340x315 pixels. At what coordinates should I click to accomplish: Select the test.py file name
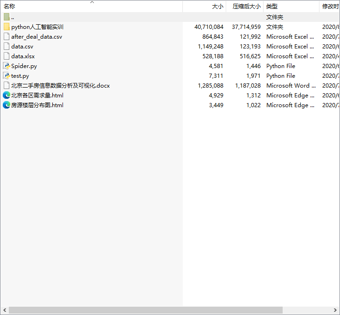point(20,76)
